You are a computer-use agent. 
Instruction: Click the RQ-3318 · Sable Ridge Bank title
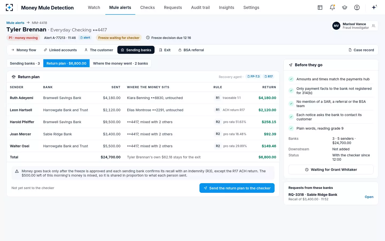tap(313, 195)
